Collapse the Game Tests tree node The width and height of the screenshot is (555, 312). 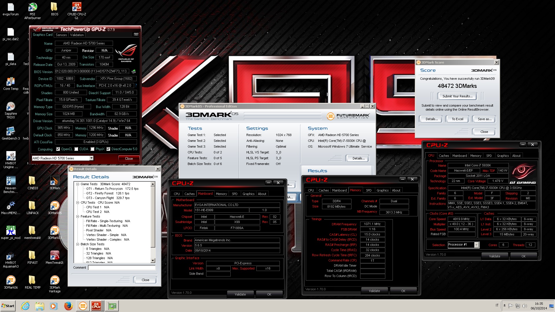[77, 184]
